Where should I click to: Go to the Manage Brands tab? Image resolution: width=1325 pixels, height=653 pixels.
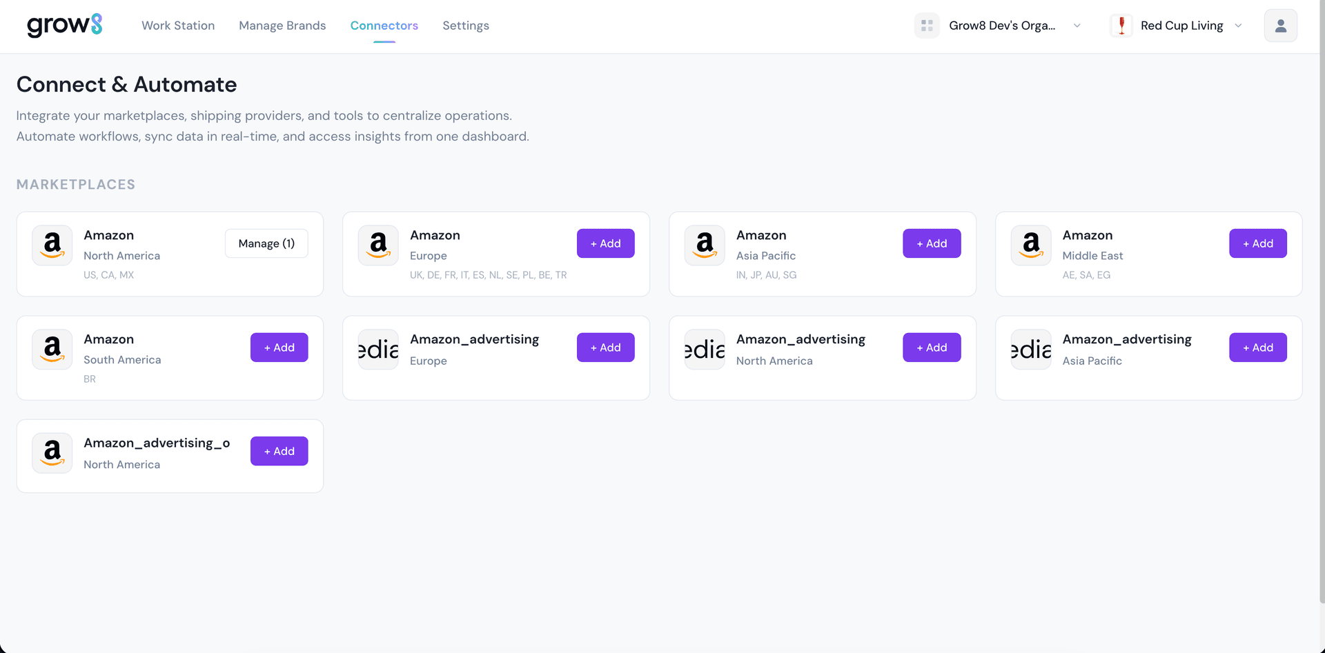click(x=282, y=26)
